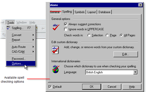
Task: Switch to the Layout tab
Action: [92, 12]
